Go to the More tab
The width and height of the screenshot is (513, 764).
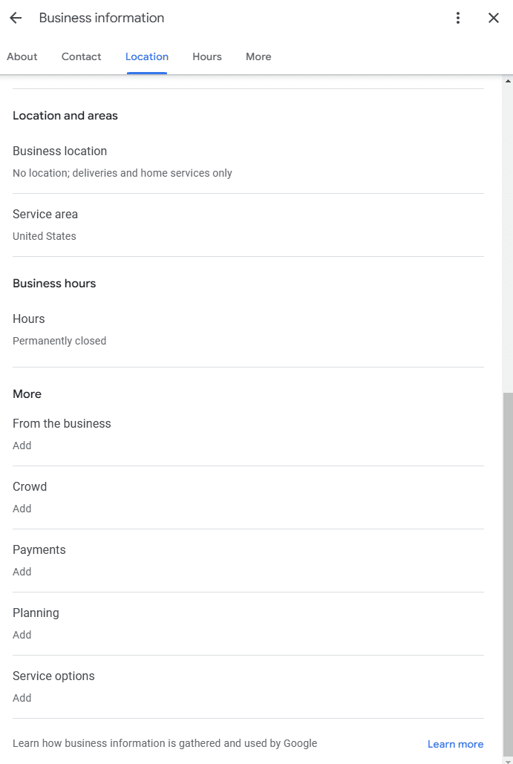(x=258, y=56)
